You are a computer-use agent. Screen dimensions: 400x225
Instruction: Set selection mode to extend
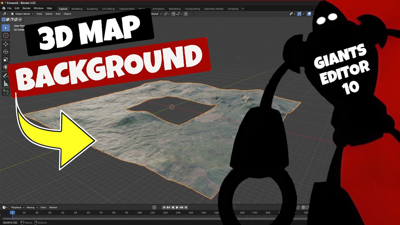(7, 19)
